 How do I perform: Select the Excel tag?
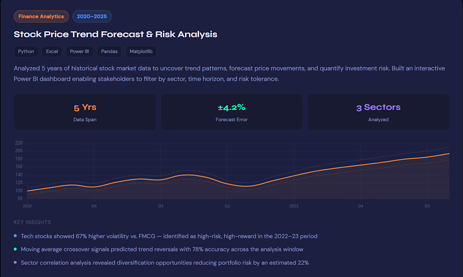[52, 51]
